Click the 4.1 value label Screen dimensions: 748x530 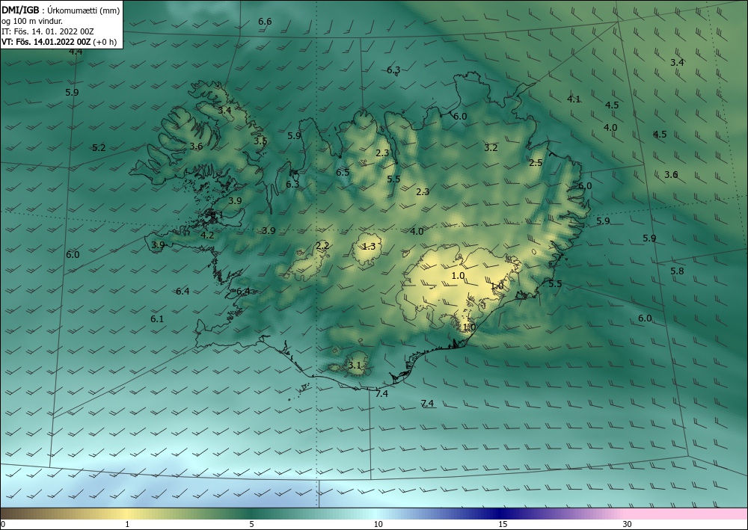[574, 99]
